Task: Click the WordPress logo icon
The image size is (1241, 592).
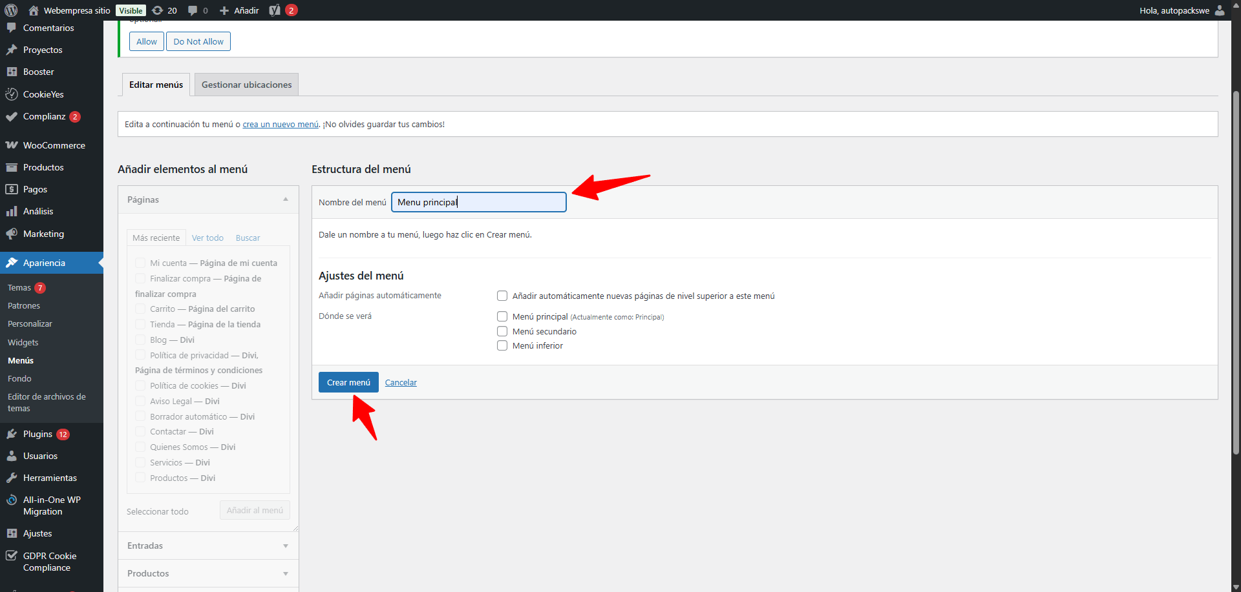Action: [11, 10]
